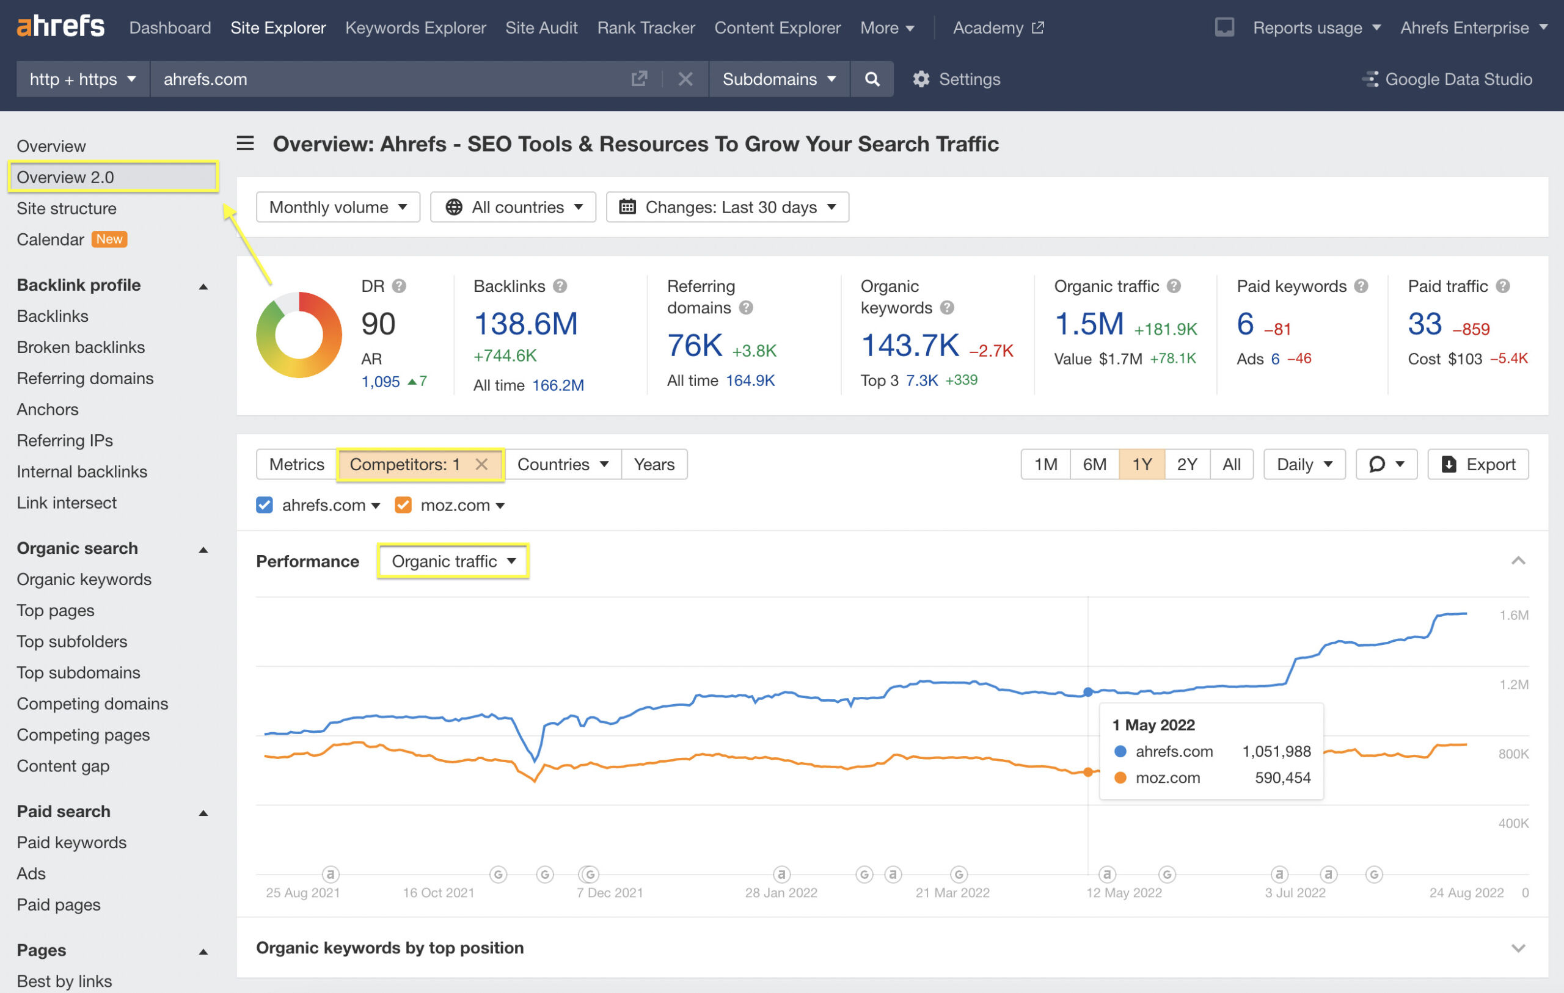Clear the domain with the X icon
This screenshot has width=1564, height=993.
click(685, 79)
